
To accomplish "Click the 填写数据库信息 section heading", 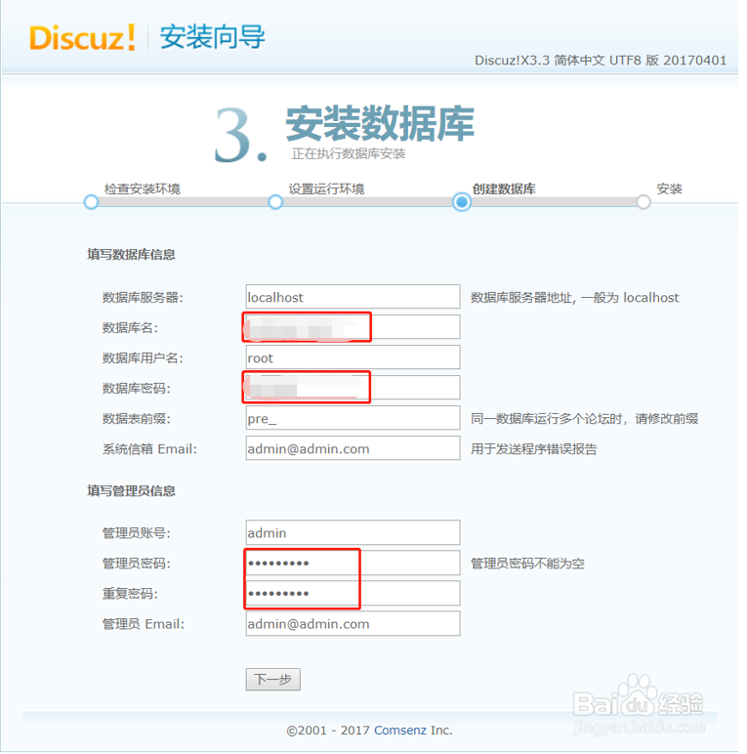I will 131,254.
